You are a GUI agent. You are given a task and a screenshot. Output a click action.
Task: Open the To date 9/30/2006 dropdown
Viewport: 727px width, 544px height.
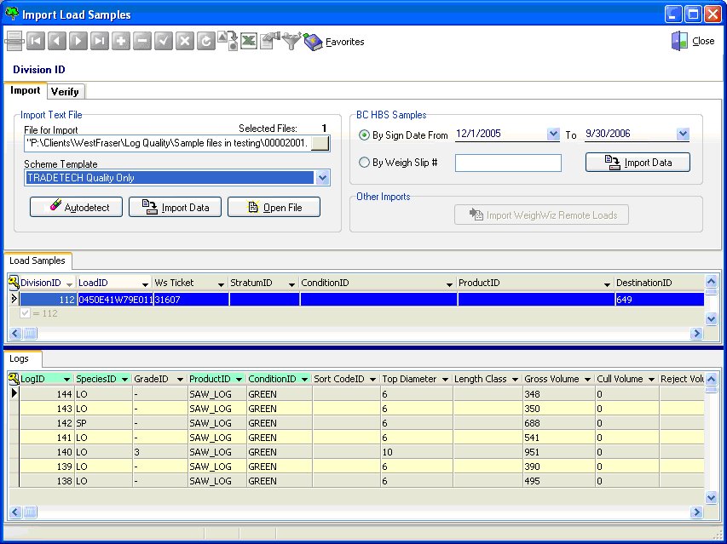click(x=682, y=135)
